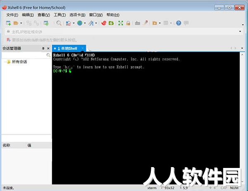The image size is (248, 191).
Task: Open the 查看(V) menu
Action: point(44,15)
